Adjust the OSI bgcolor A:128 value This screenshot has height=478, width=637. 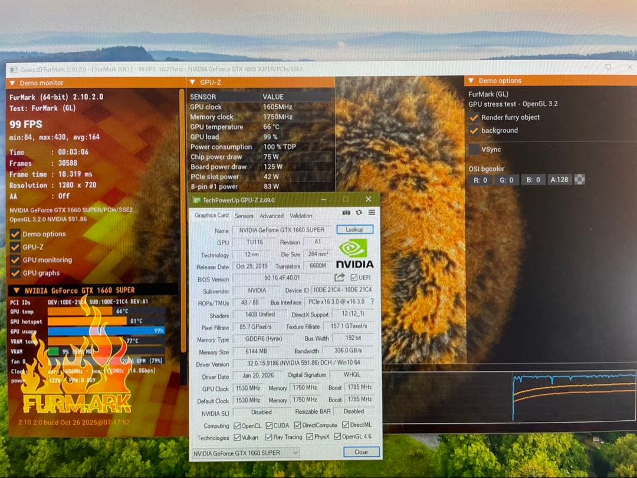click(x=559, y=180)
